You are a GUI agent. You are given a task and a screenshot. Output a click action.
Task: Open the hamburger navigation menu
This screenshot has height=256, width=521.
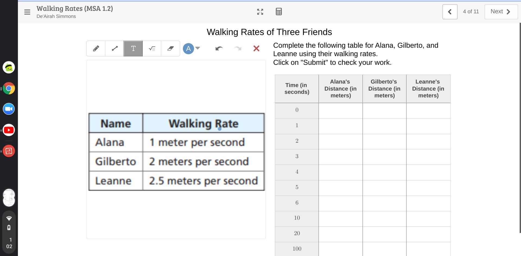(x=27, y=12)
